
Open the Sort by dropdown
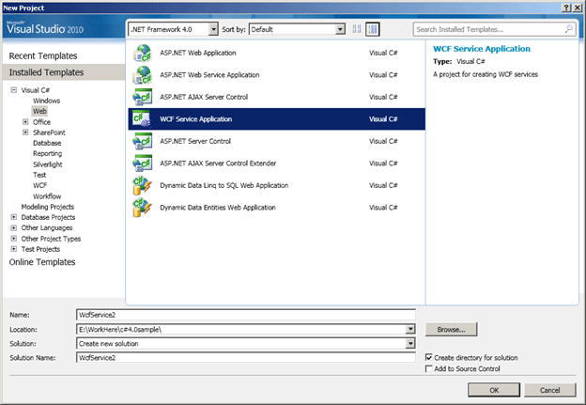pos(340,29)
